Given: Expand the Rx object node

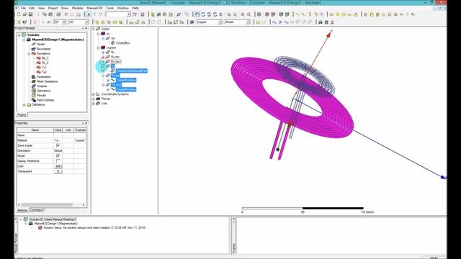Looking at the screenshot, I should (x=103, y=53).
